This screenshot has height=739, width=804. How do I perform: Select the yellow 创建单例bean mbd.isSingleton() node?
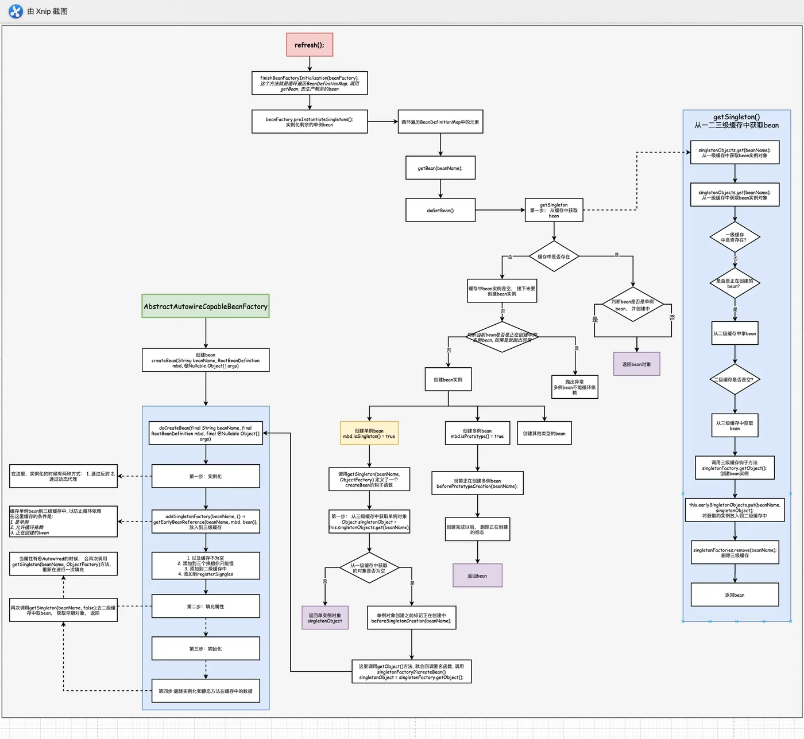[x=369, y=433]
